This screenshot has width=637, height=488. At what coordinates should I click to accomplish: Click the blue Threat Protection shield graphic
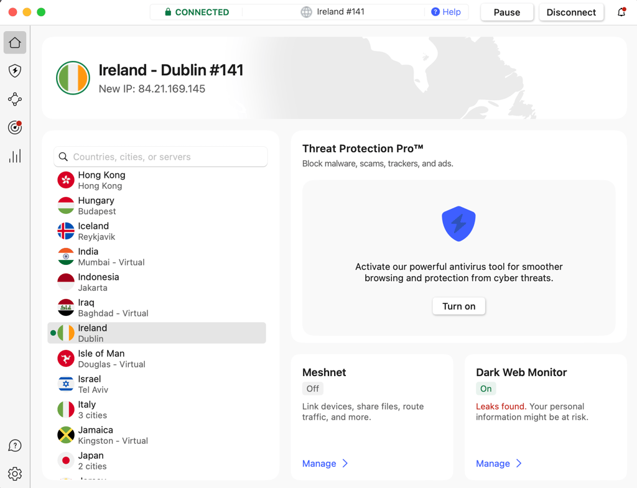(x=458, y=224)
